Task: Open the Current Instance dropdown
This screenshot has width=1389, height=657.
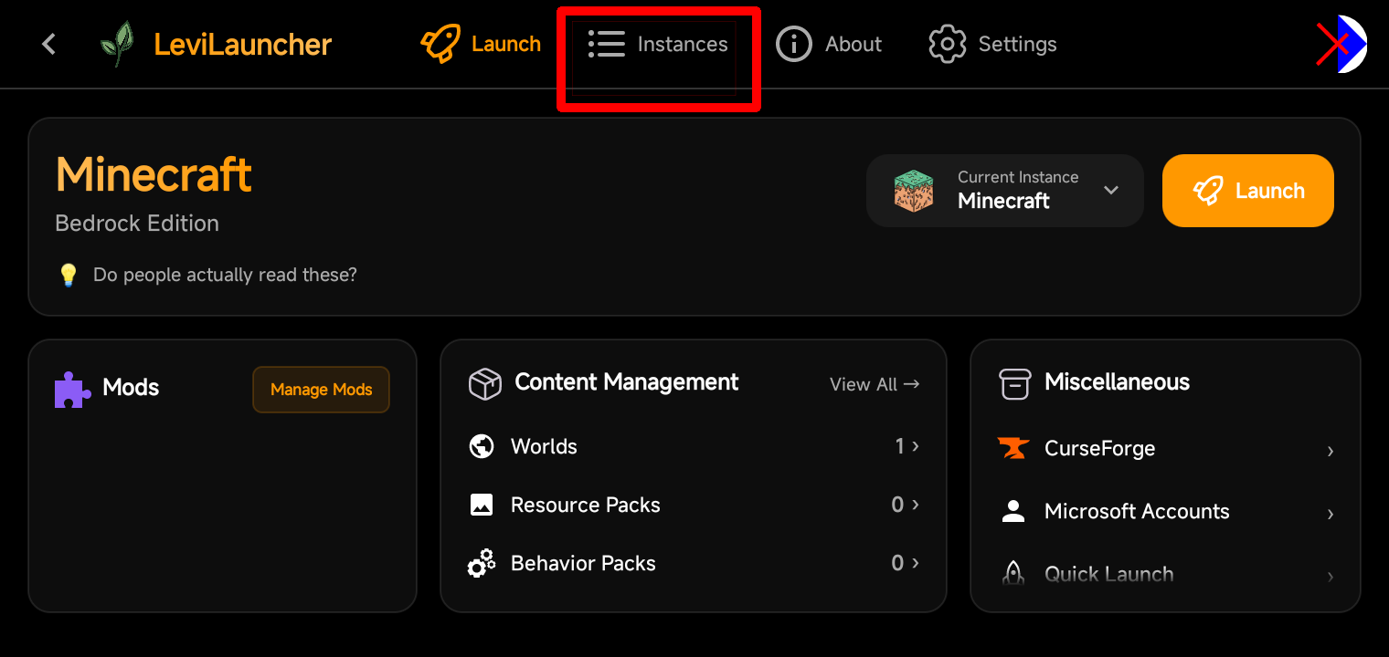Action: click(x=1005, y=191)
